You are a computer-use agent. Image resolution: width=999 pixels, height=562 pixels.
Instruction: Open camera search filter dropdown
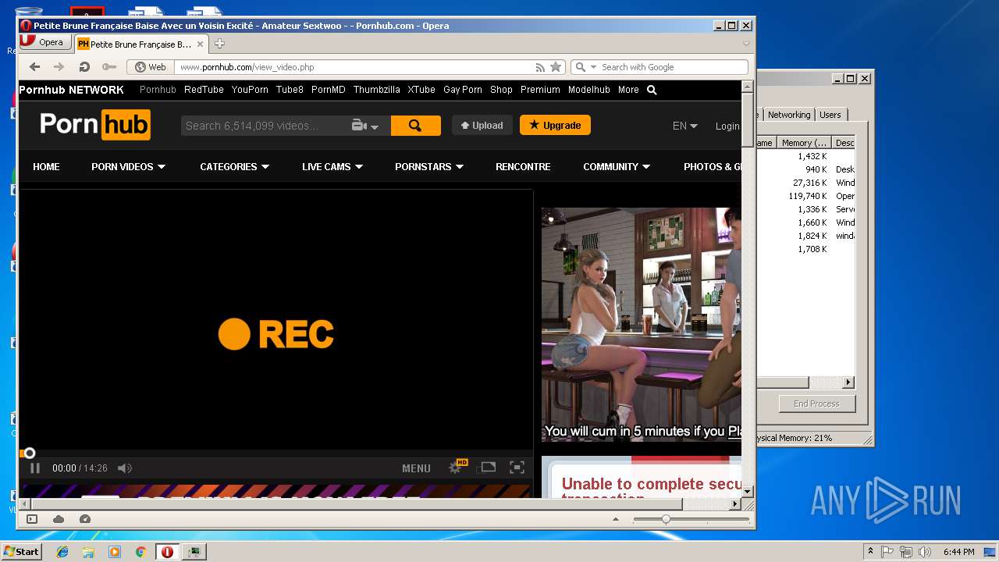pyautogui.click(x=364, y=126)
